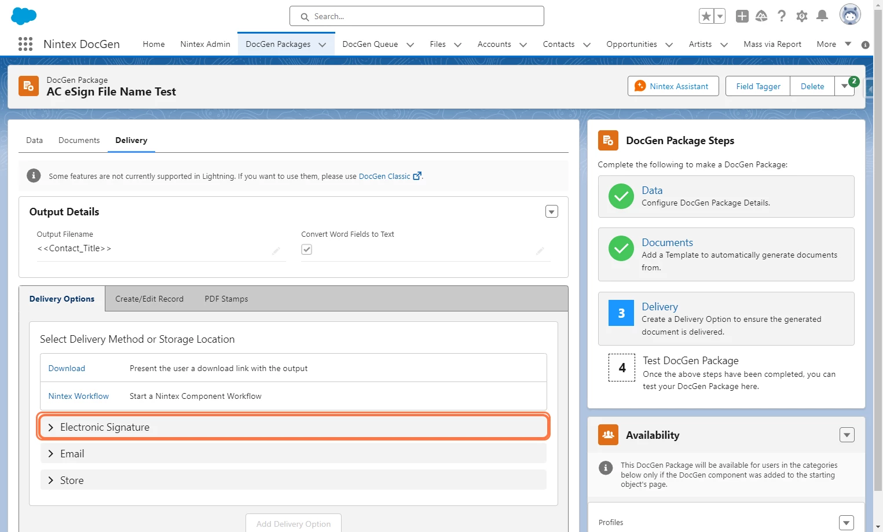This screenshot has height=532, width=883.
Task: Open the Favorites star icon
Action: tap(706, 16)
